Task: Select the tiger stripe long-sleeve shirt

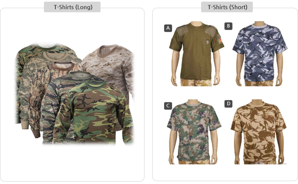Action: point(55,106)
